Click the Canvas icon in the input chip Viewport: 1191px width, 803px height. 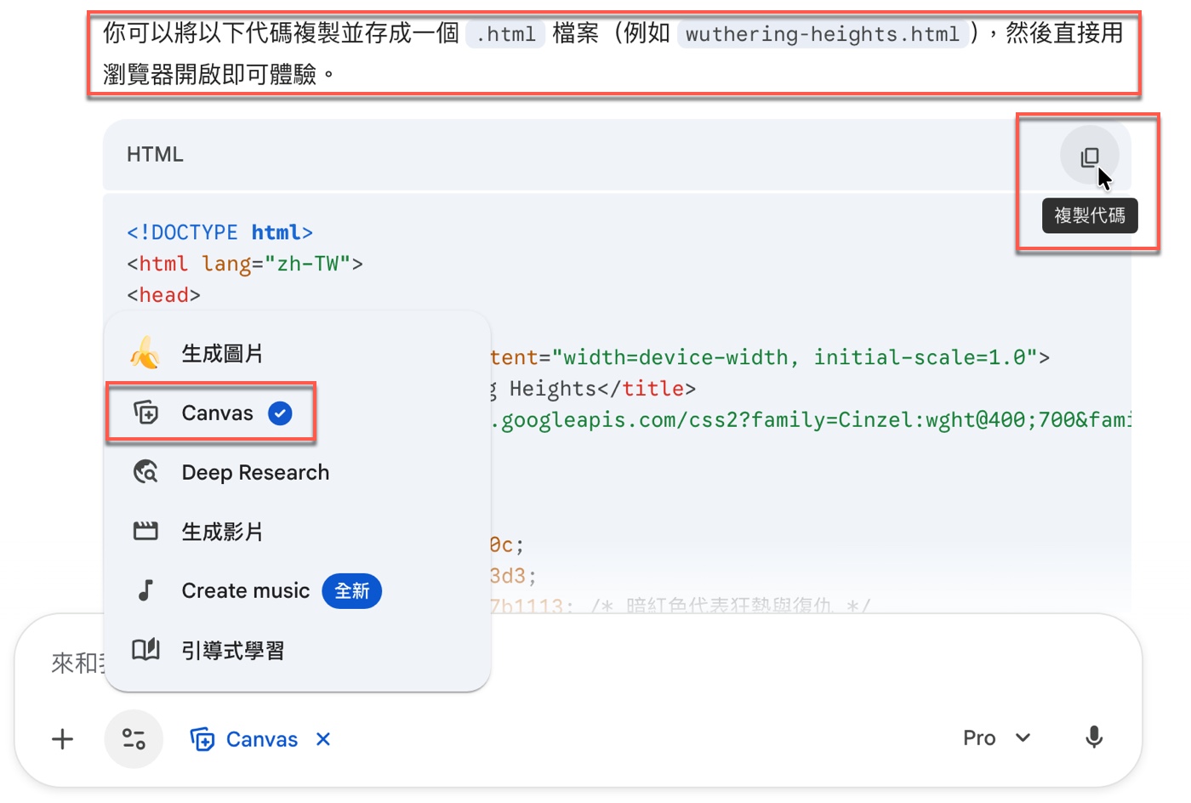coord(203,738)
